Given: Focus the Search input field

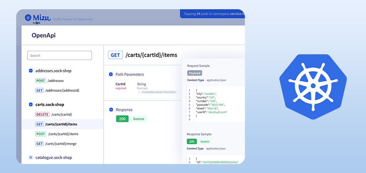Looking at the screenshot, I should pos(59,55).
